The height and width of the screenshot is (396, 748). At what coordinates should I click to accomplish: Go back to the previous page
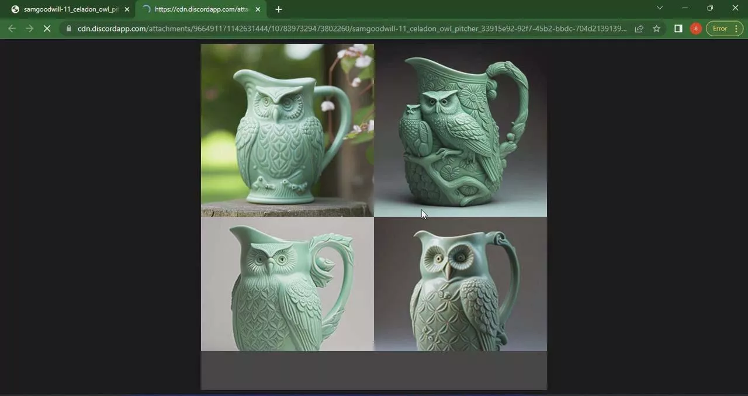pos(12,29)
